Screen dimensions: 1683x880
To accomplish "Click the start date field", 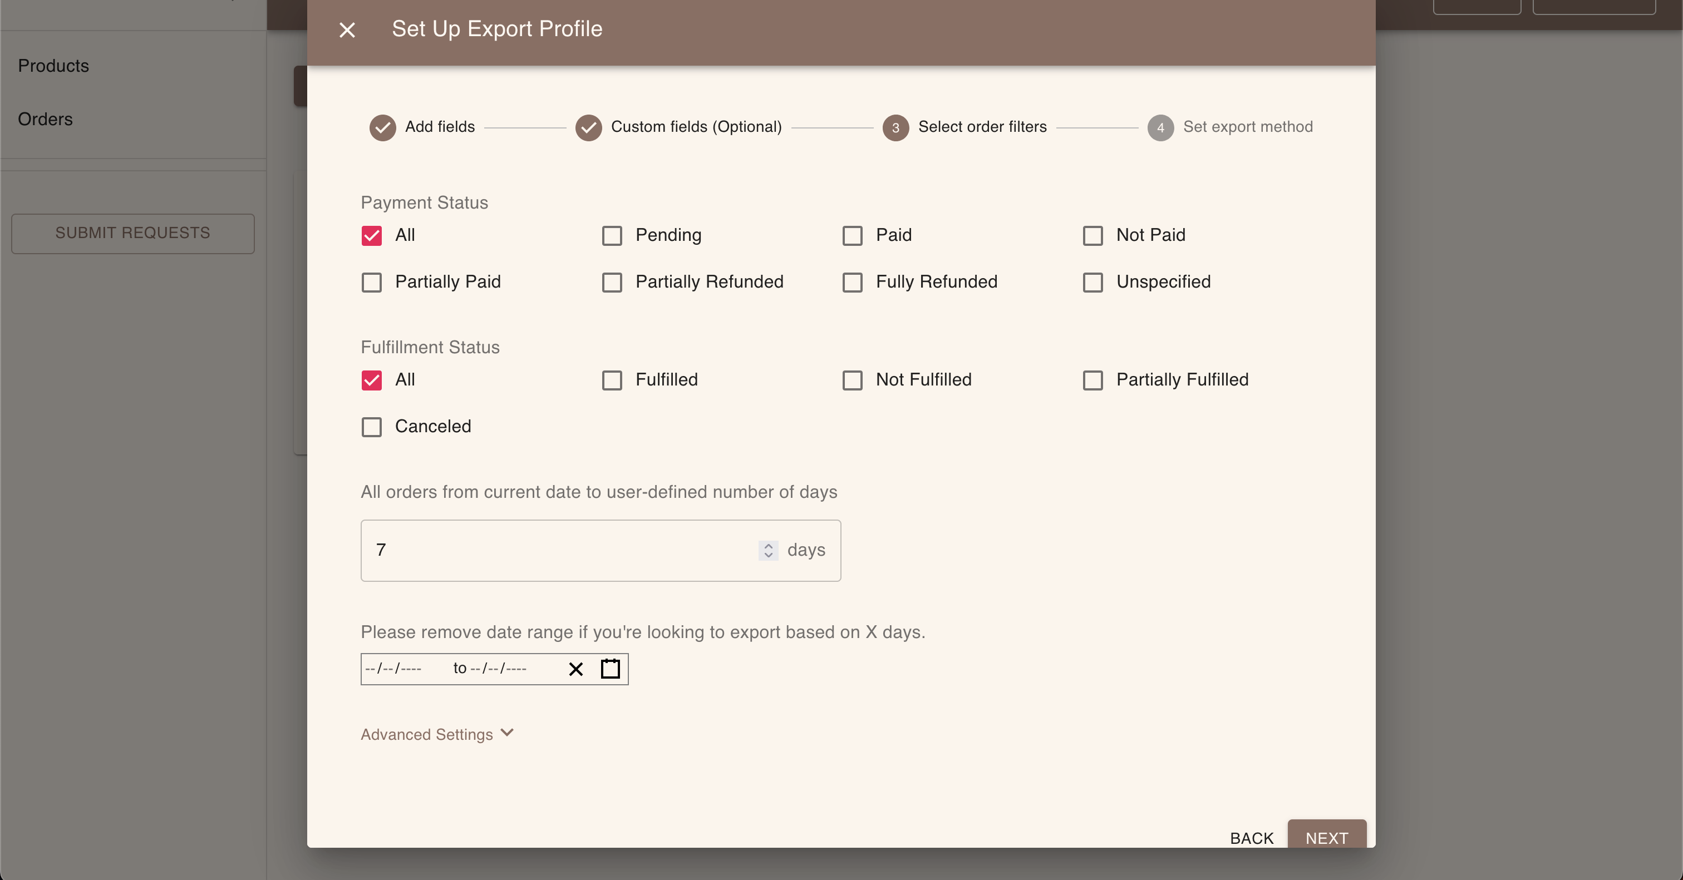I will (x=394, y=669).
